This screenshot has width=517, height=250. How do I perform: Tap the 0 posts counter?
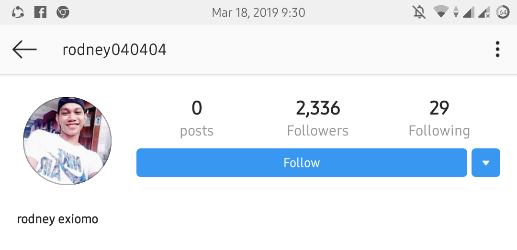tap(197, 119)
